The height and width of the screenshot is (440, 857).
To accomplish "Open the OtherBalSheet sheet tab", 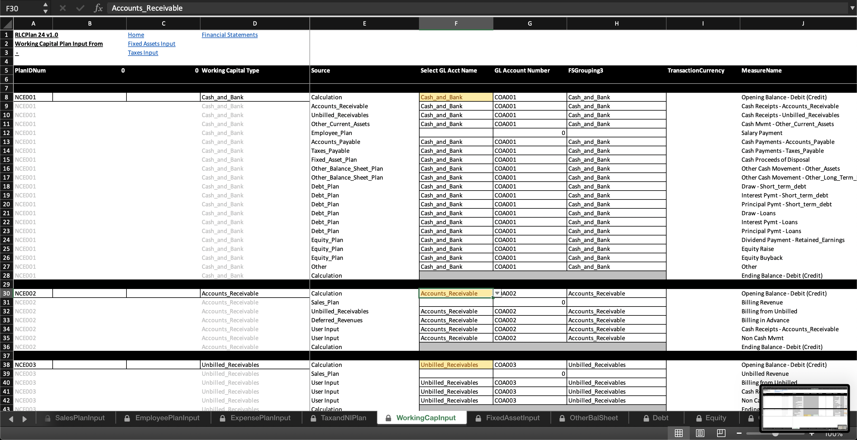I will click(x=589, y=418).
